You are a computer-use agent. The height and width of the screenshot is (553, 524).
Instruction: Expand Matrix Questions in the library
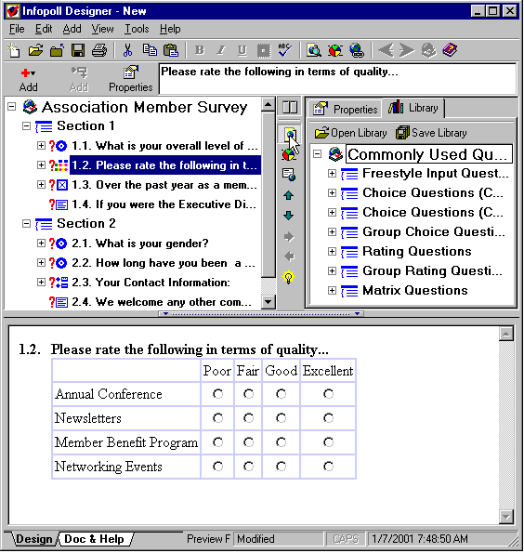click(332, 290)
